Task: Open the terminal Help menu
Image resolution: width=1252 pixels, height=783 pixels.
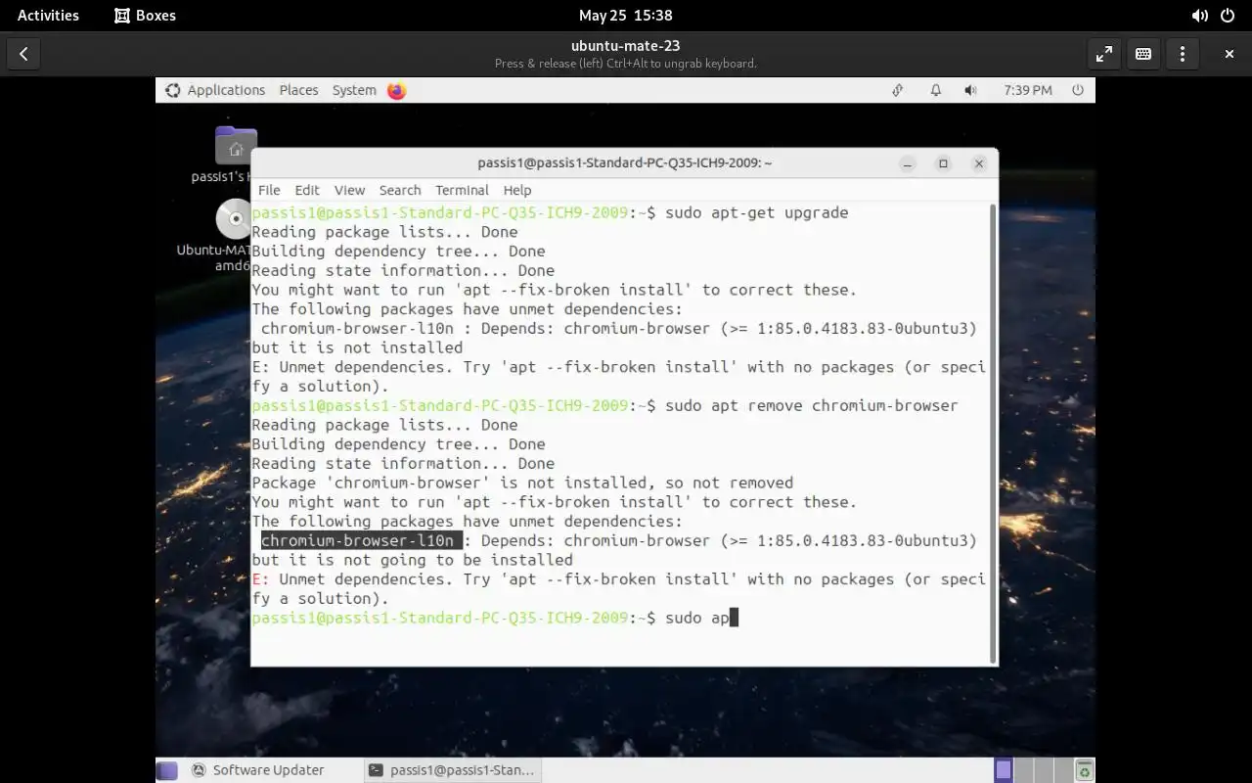Action: click(x=517, y=190)
